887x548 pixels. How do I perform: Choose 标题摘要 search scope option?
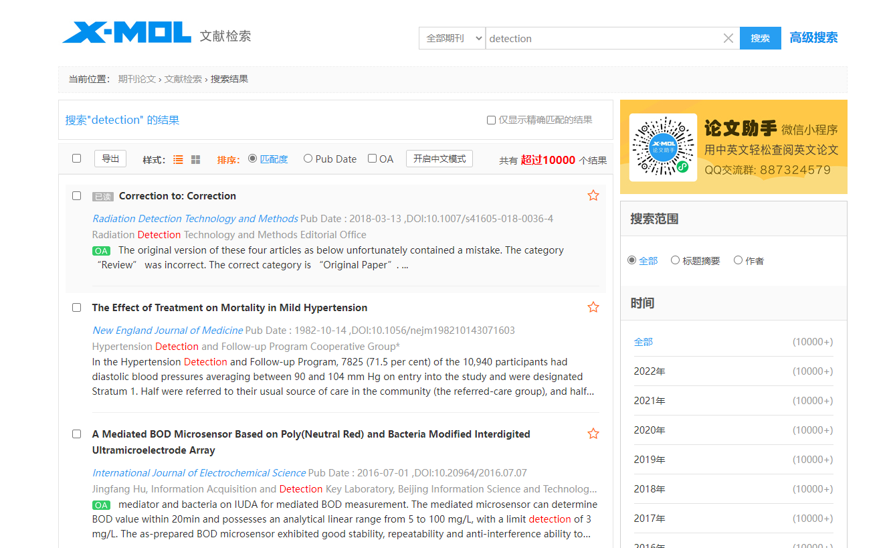pos(675,260)
